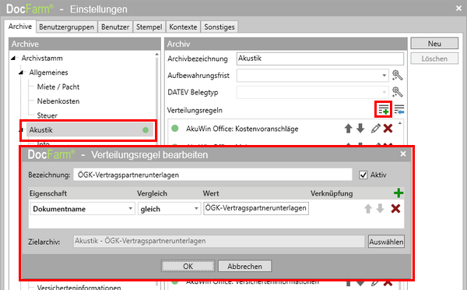Click the Archivbezeichnung field containing Akustik
Image resolution: width=467 pixels, height=290 pixels.
[320, 58]
